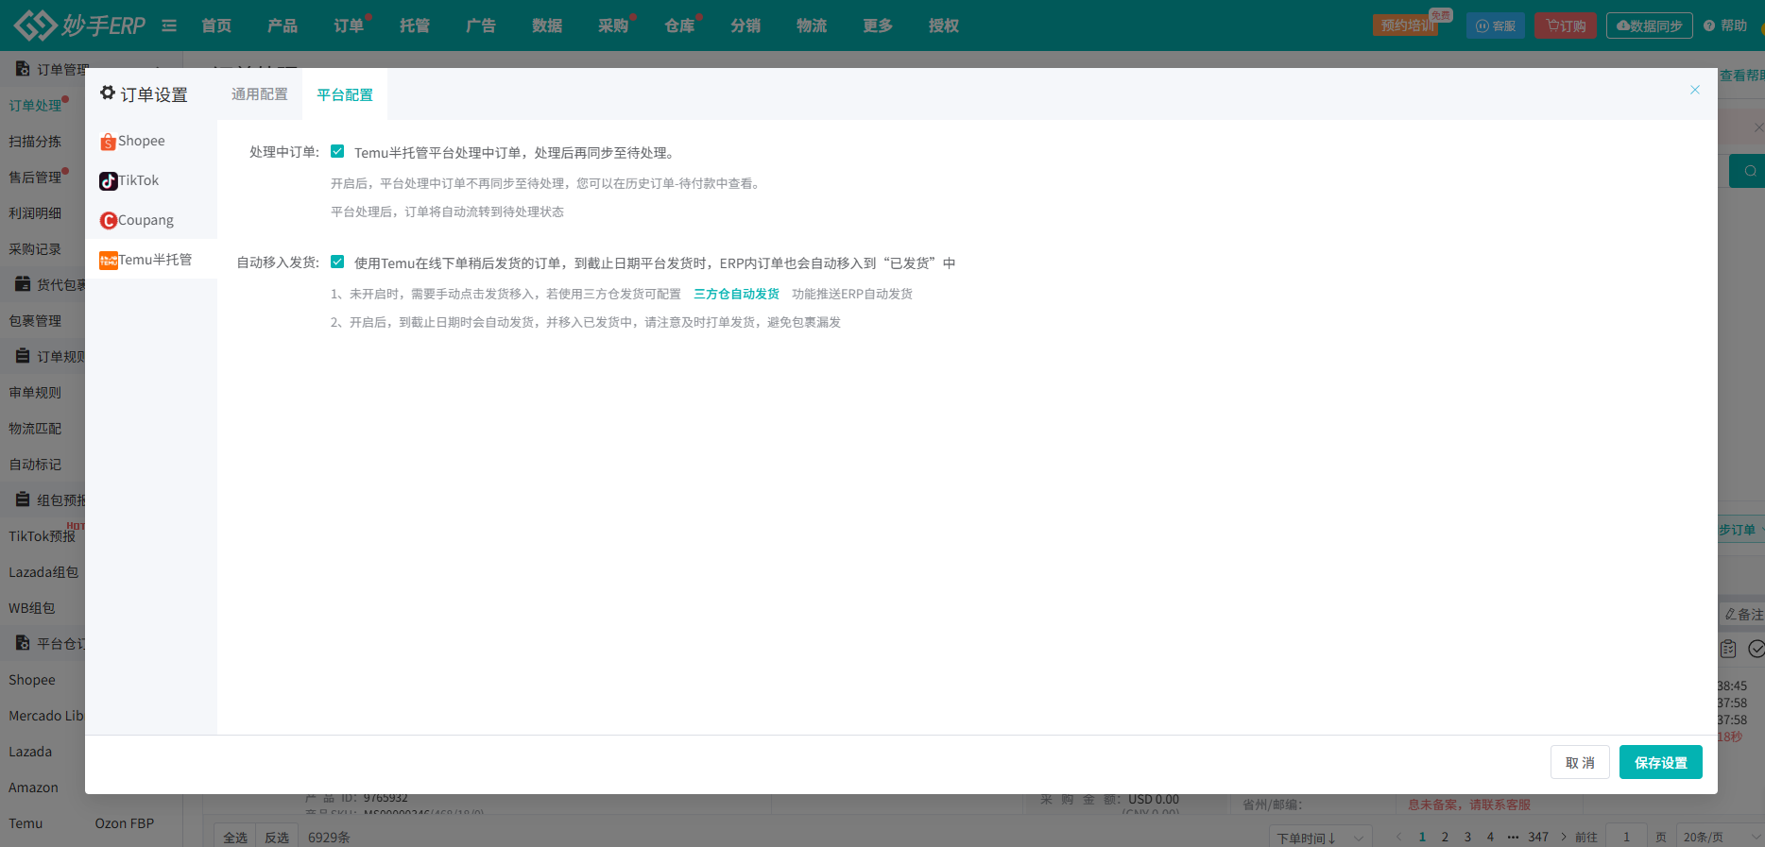
Task: Click the 备注 pencil icon
Action: [1730, 614]
